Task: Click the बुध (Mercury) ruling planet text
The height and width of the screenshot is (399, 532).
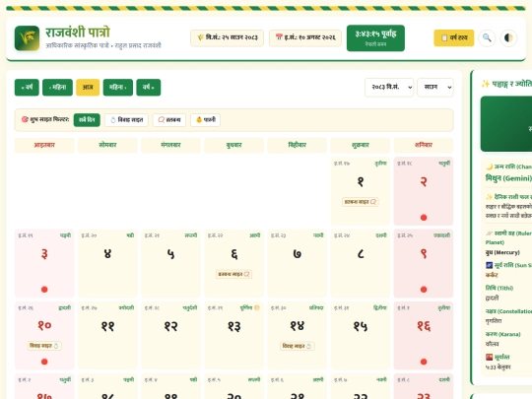Action: click(502, 252)
